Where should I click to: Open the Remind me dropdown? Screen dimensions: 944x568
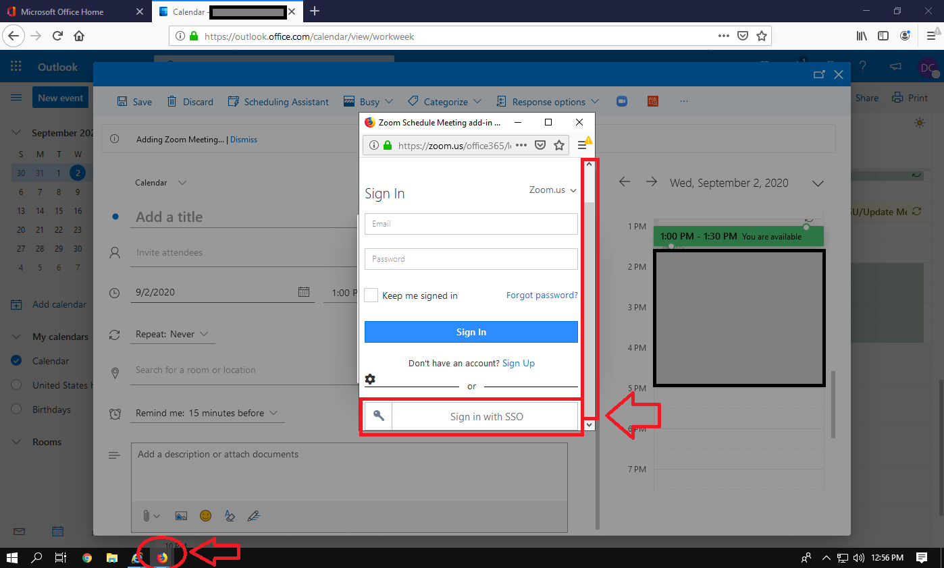pos(207,413)
